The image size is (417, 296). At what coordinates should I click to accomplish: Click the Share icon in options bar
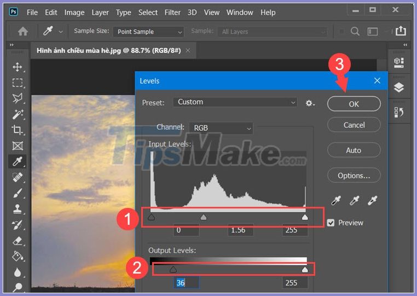click(x=401, y=31)
